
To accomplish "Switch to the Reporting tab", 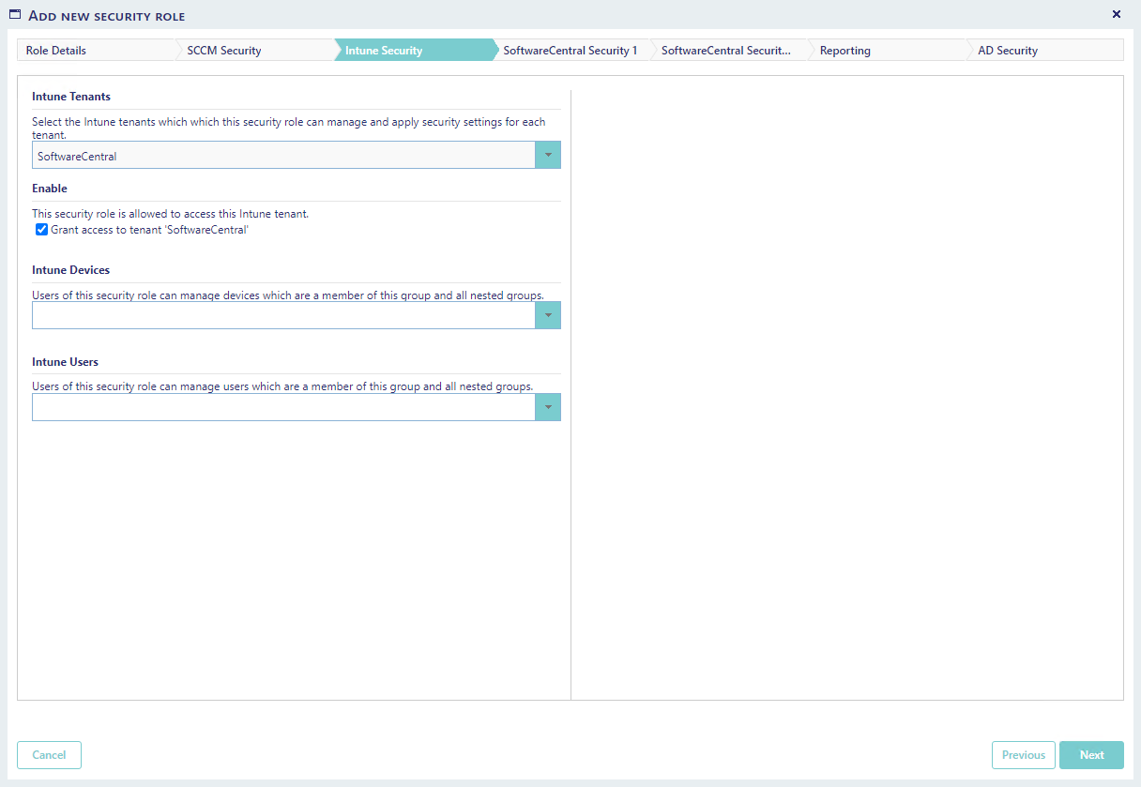I will 844,51.
